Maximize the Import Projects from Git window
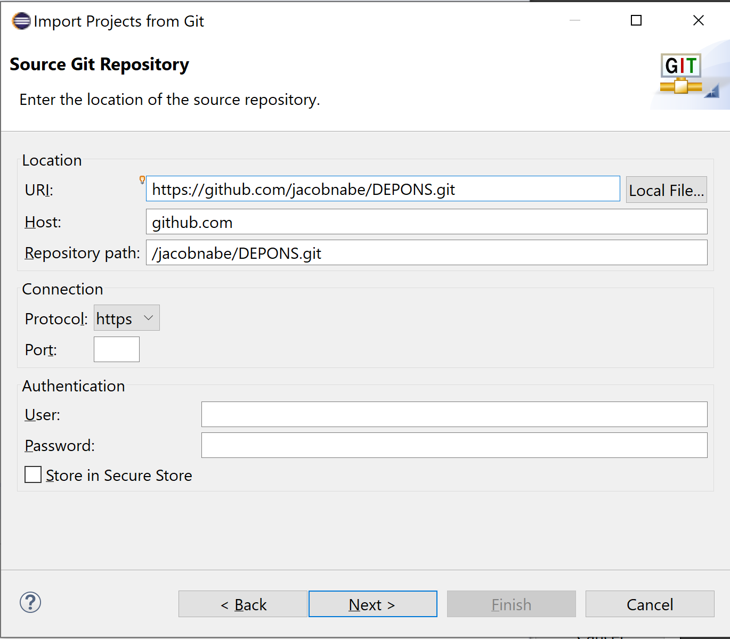This screenshot has width=730, height=639. [x=636, y=20]
